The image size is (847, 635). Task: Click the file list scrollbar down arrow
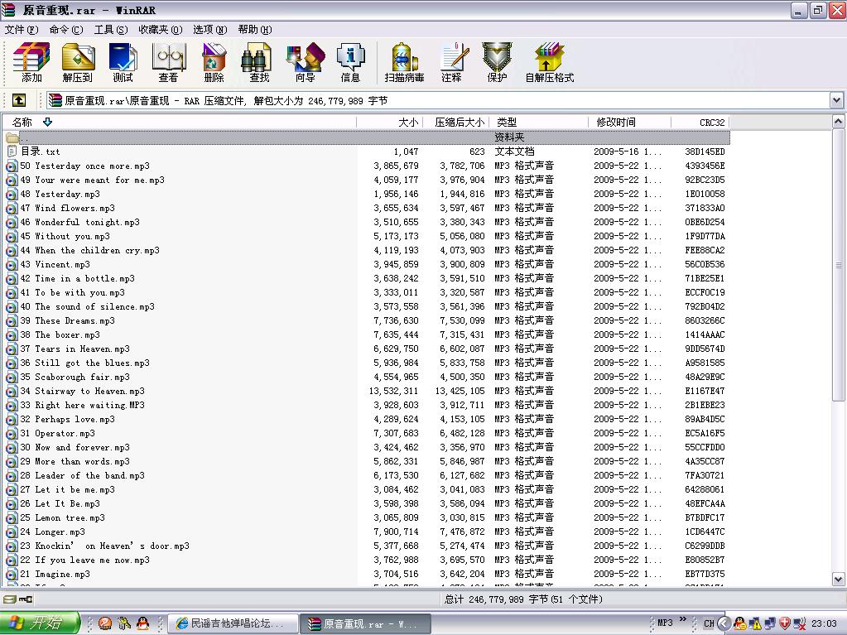click(838, 580)
